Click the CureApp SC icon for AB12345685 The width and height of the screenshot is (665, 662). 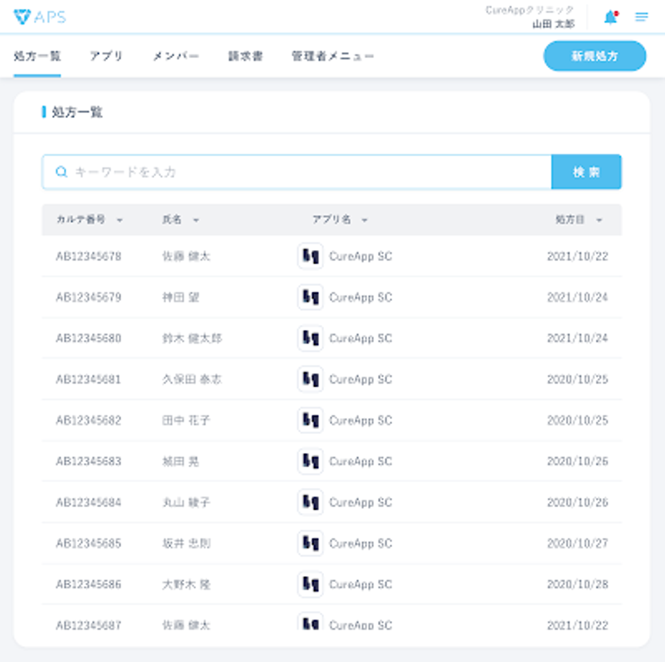(310, 543)
